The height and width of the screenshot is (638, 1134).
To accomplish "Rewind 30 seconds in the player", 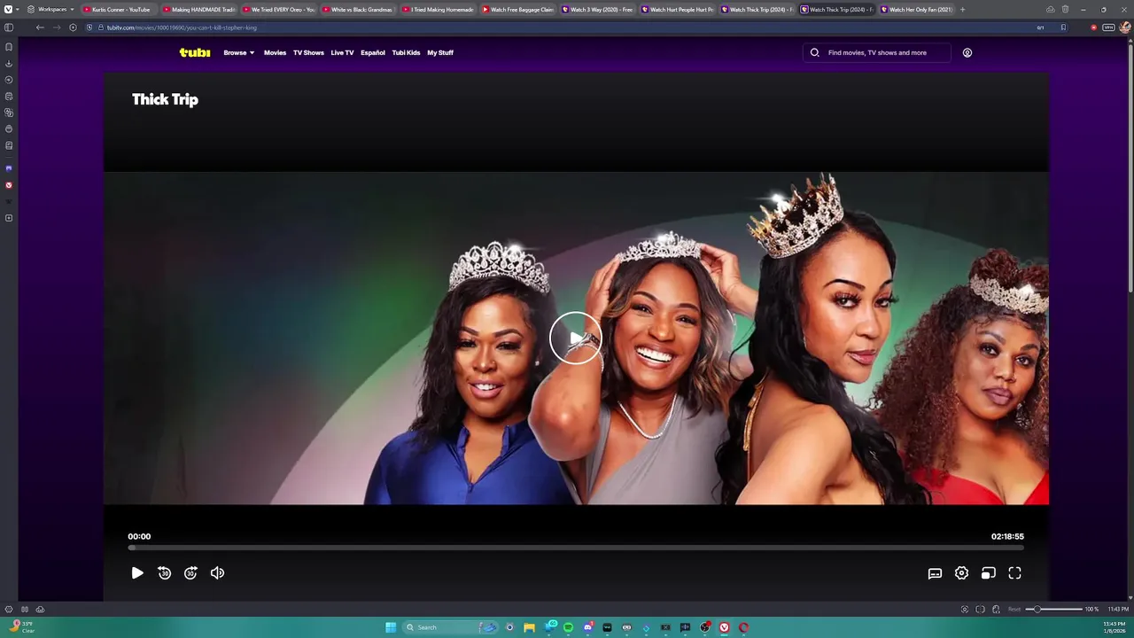I will point(164,573).
